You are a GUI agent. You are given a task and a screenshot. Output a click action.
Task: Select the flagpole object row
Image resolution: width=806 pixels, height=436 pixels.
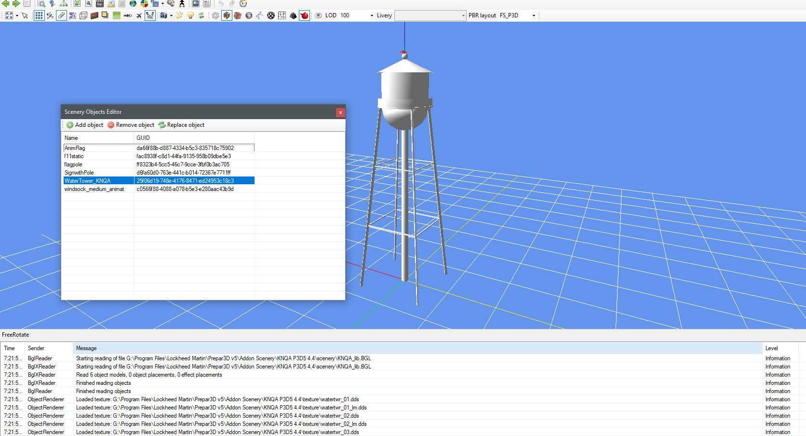pyautogui.click(x=159, y=164)
